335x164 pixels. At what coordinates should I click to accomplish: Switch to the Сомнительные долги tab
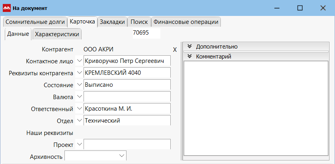(x=34, y=22)
